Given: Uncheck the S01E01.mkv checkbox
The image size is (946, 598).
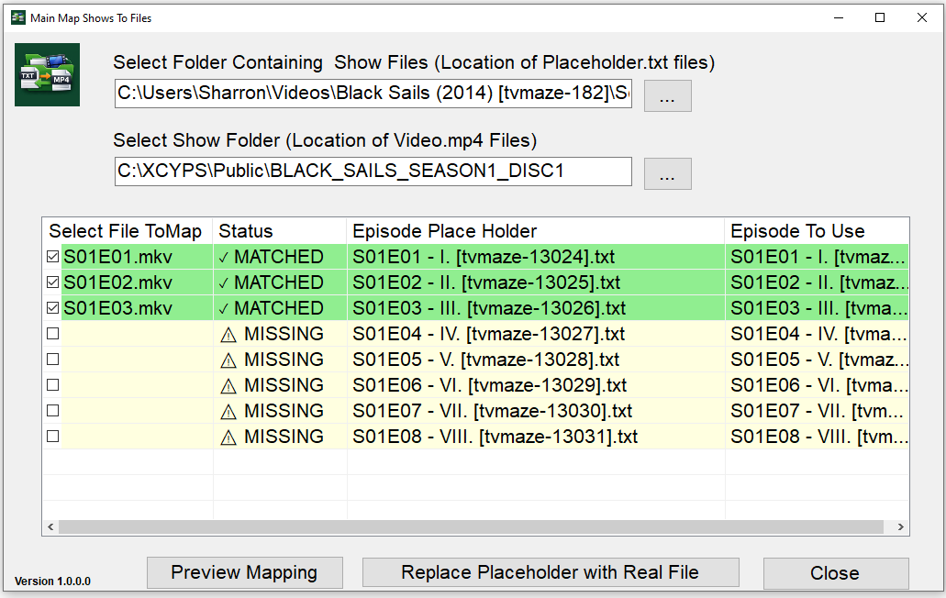Looking at the screenshot, I should (x=53, y=257).
